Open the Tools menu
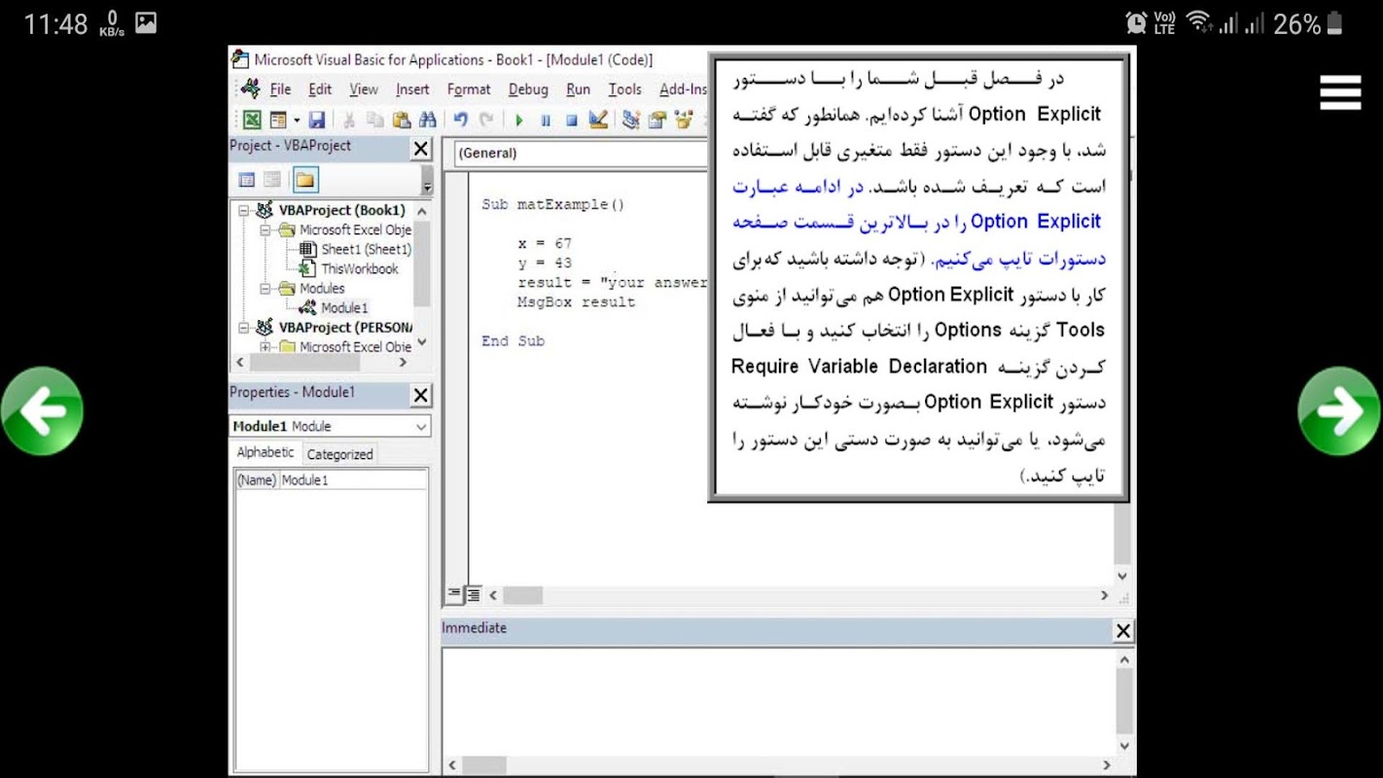The image size is (1383, 778). click(x=624, y=89)
